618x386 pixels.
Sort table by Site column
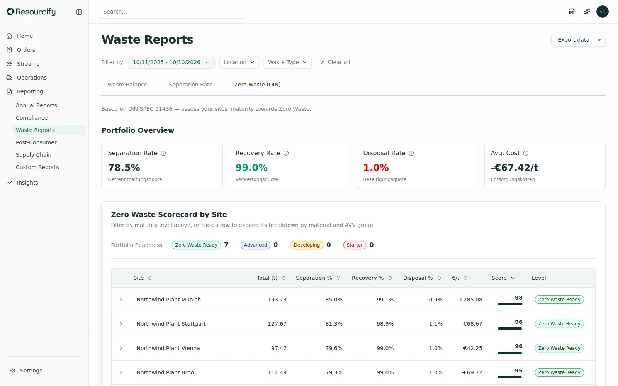(143, 278)
